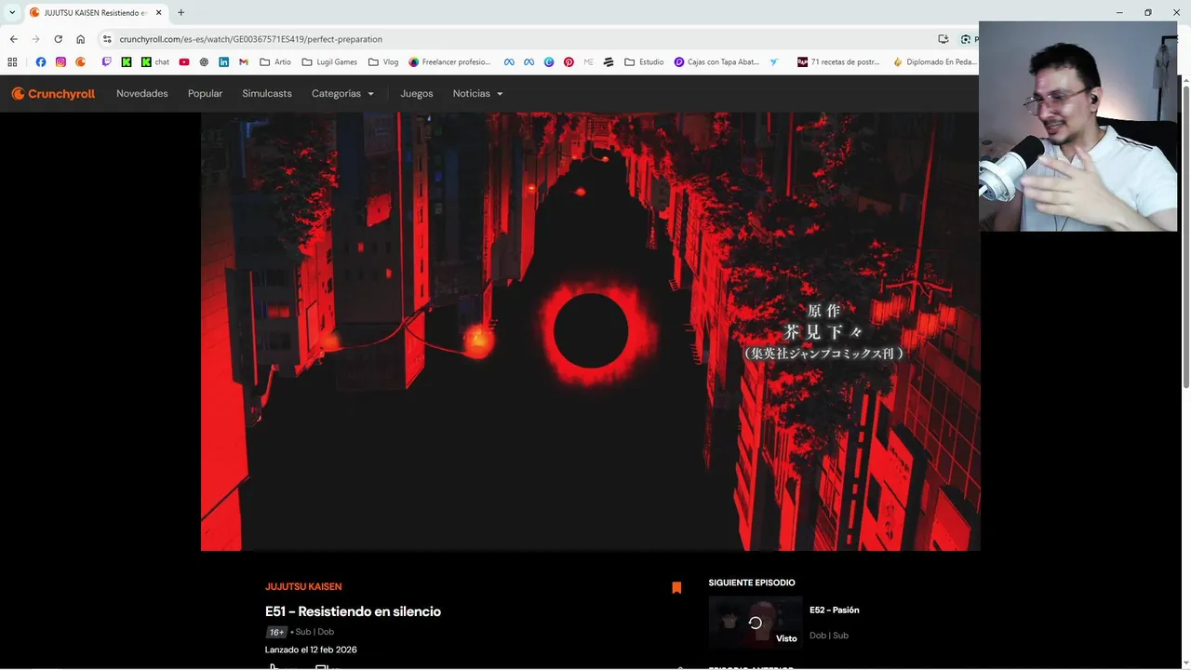Close the JUJUTSU KAISEN tab

tap(159, 12)
